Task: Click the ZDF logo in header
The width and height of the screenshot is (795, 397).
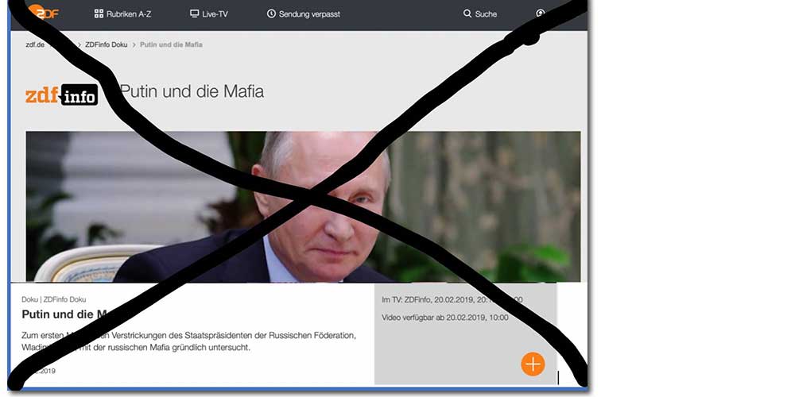Action: (44, 12)
